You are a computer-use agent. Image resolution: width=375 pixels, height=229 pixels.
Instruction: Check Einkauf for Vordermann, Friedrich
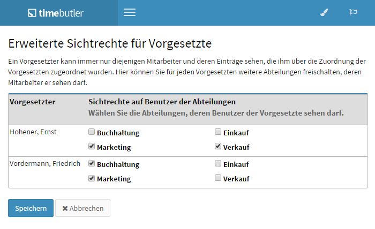tap(218, 164)
